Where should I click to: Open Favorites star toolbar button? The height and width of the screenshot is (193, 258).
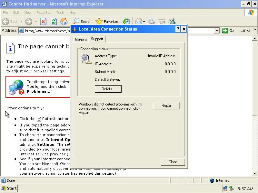(x=107, y=22)
